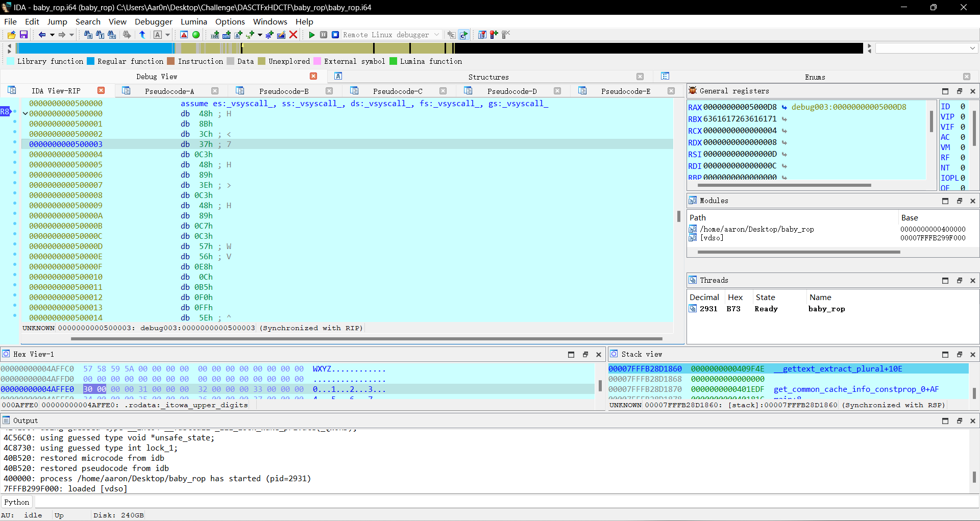
Task: Click get_common_cache_info_constprop_0+AF in Stack view
Action: [856, 389]
